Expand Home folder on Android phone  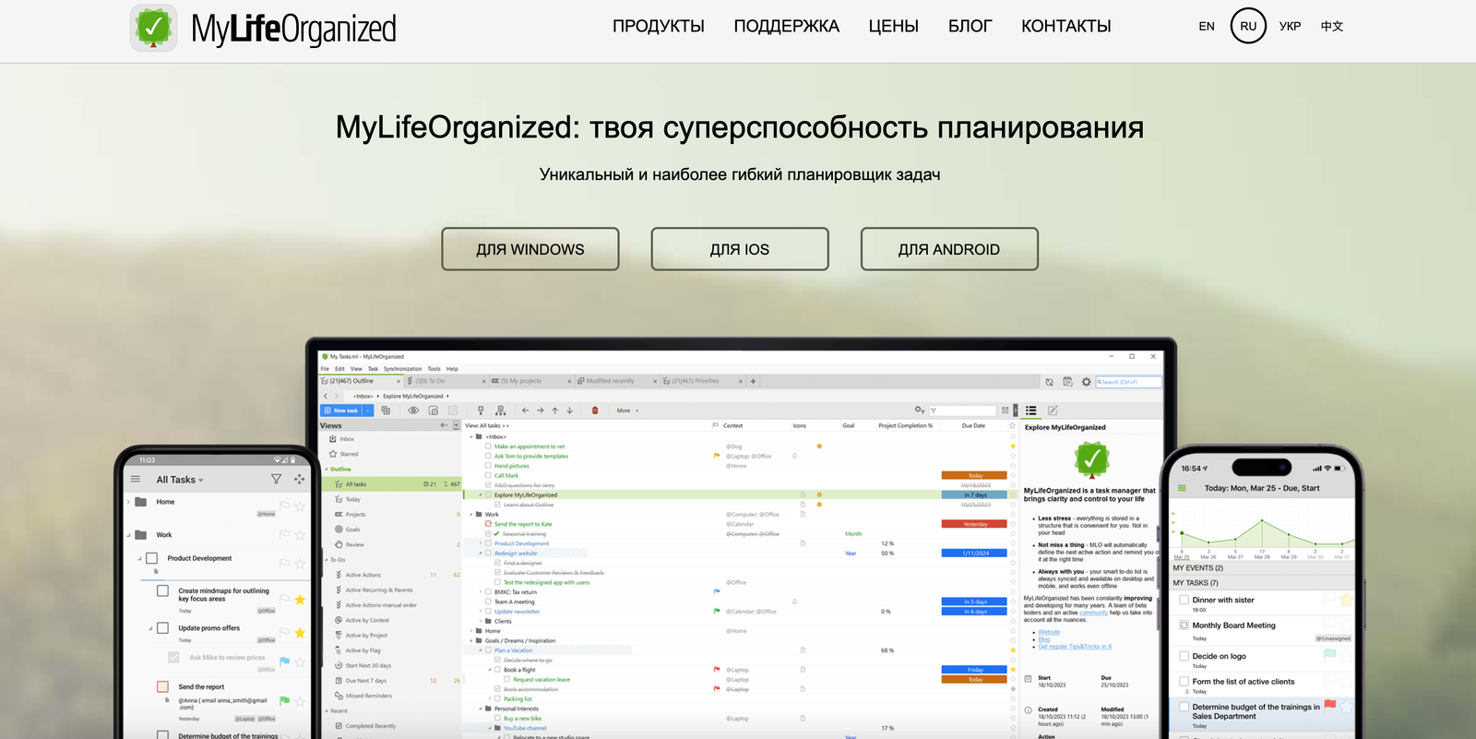pos(129,502)
